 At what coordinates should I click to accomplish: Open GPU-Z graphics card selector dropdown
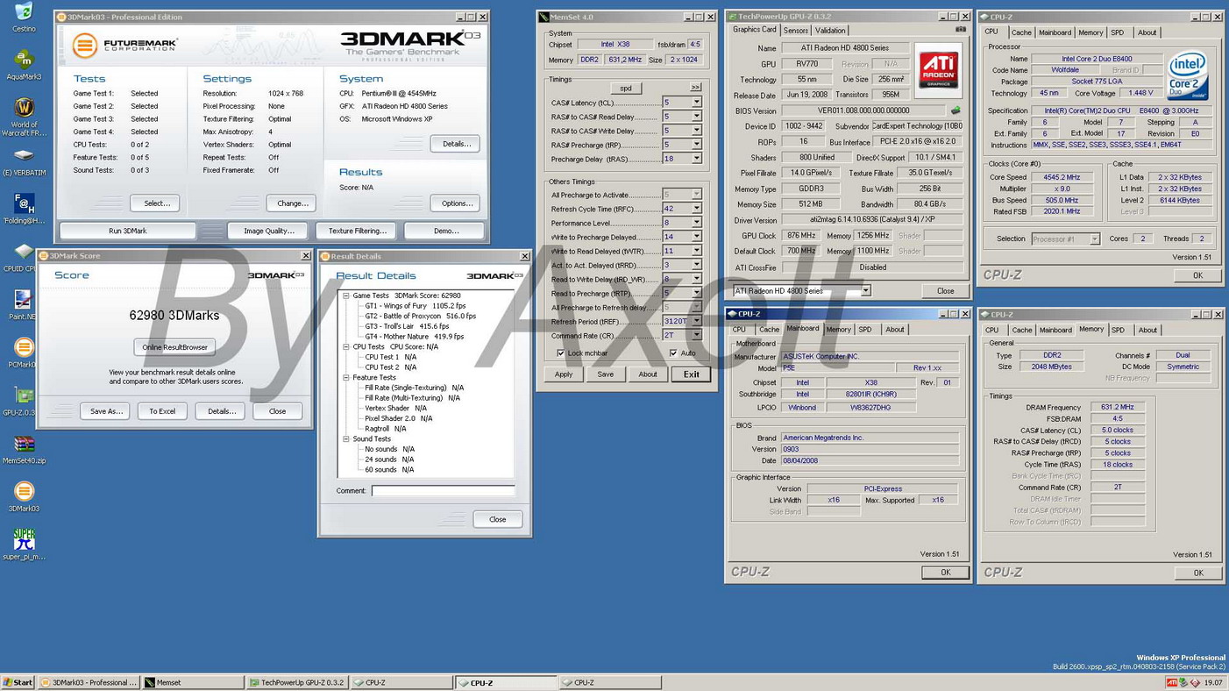(x=865, y=291)
